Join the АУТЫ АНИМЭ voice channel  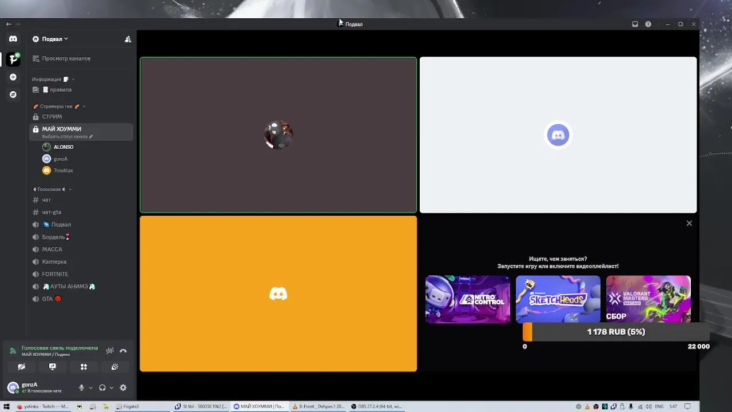(x=80, y=287)
